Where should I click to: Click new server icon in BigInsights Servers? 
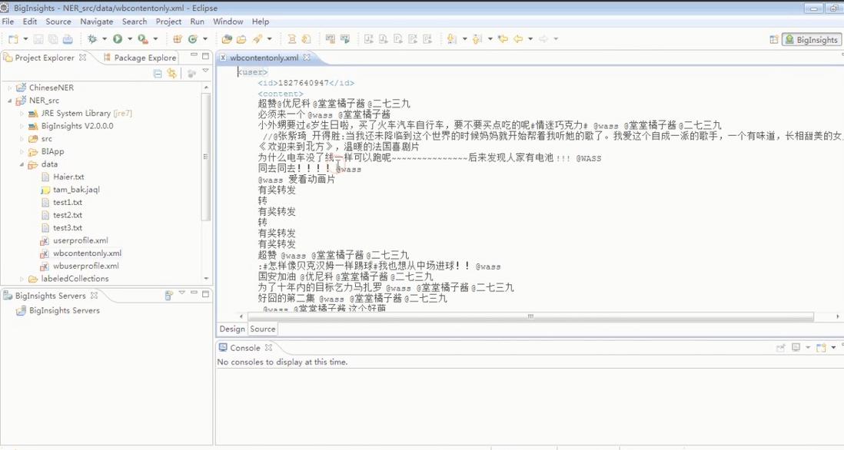coord(169,295)
